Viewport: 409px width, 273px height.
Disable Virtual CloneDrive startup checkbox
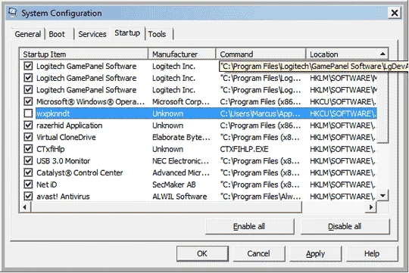(x=28, y=137)
